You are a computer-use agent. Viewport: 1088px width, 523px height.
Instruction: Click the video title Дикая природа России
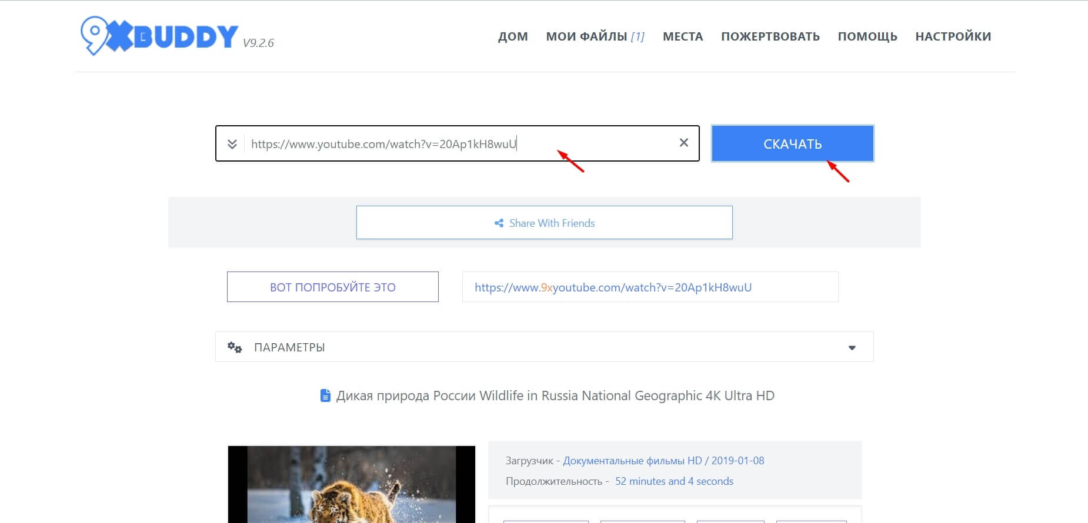(x=555, y=395)
